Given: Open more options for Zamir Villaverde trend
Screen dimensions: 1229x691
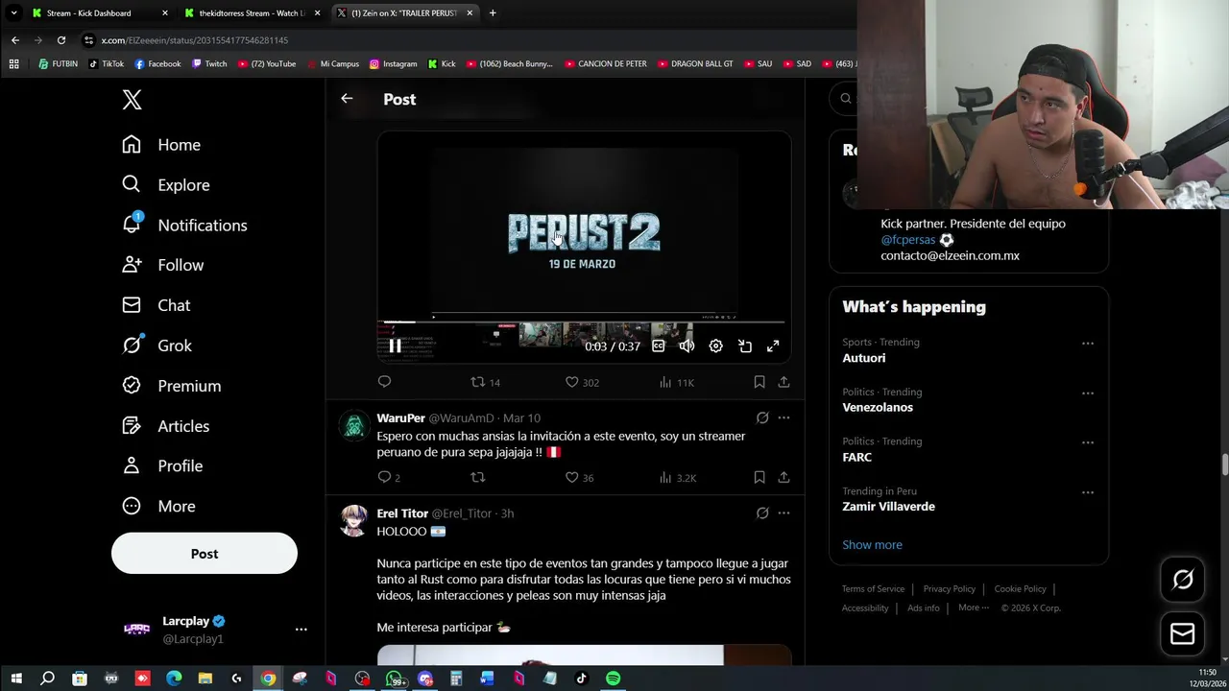Looking at the screenshot, I should point(1088,492).
